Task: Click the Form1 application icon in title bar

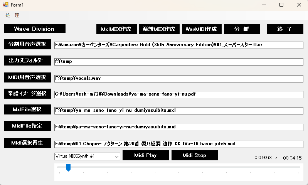Action: pyautogui.click(x=6, y=5)
